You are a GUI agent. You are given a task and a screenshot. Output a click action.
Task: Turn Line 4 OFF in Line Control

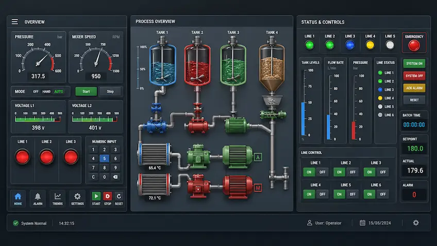[x=322, y=194]
